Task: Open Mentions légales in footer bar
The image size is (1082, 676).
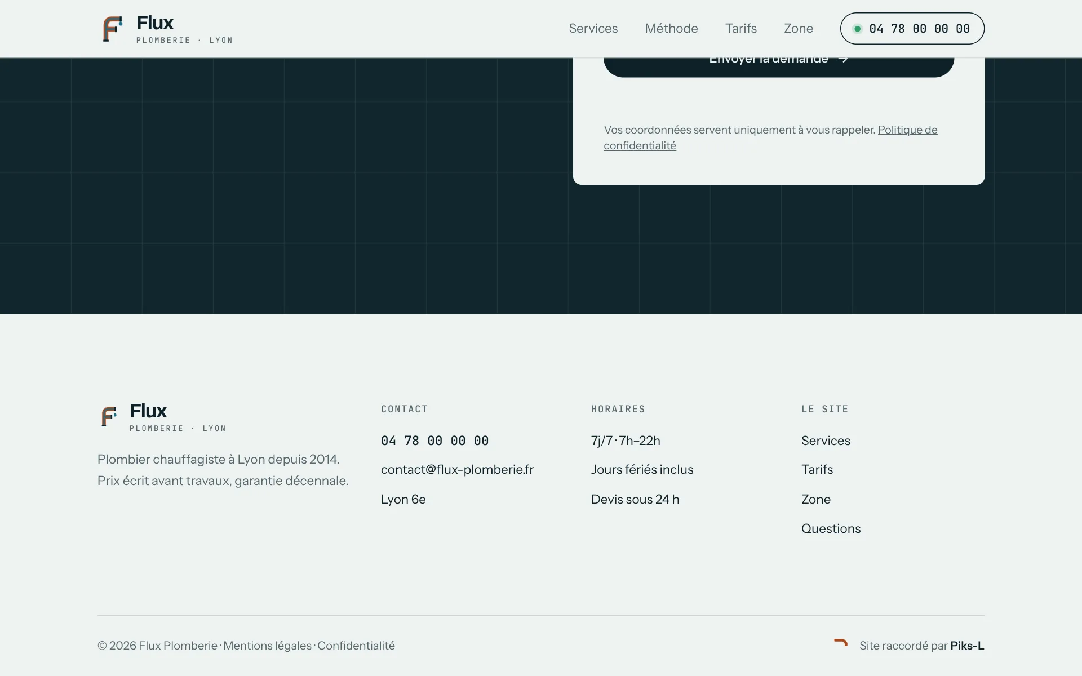Action: [x=267, y=646]
